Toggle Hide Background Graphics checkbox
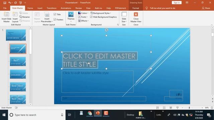214x120 pixels. [x=91, y=17]
